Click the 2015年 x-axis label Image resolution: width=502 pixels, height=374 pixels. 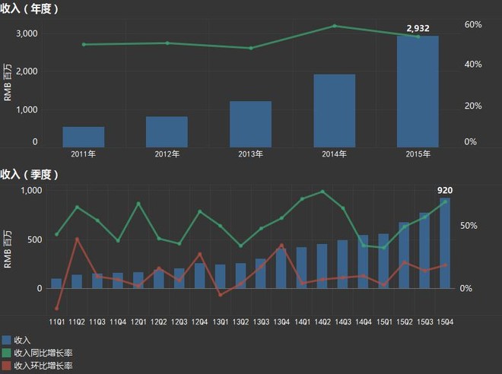tap(418, 154)
